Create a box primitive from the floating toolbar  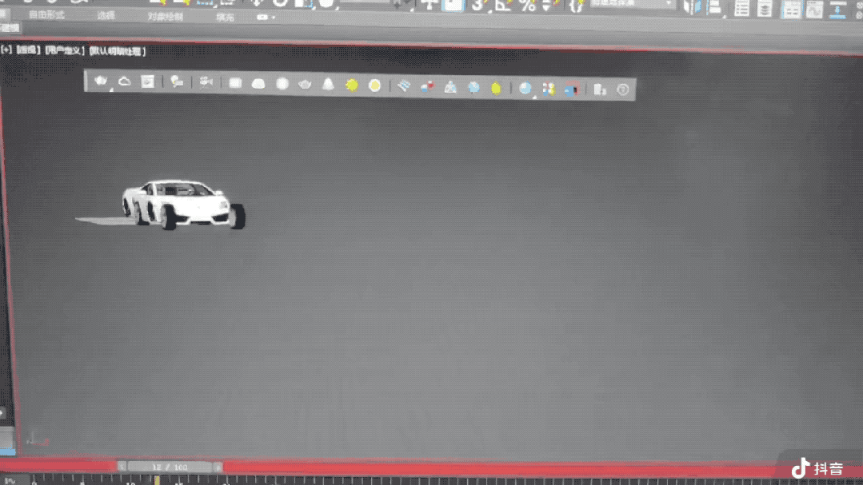(x=235, y=83)
